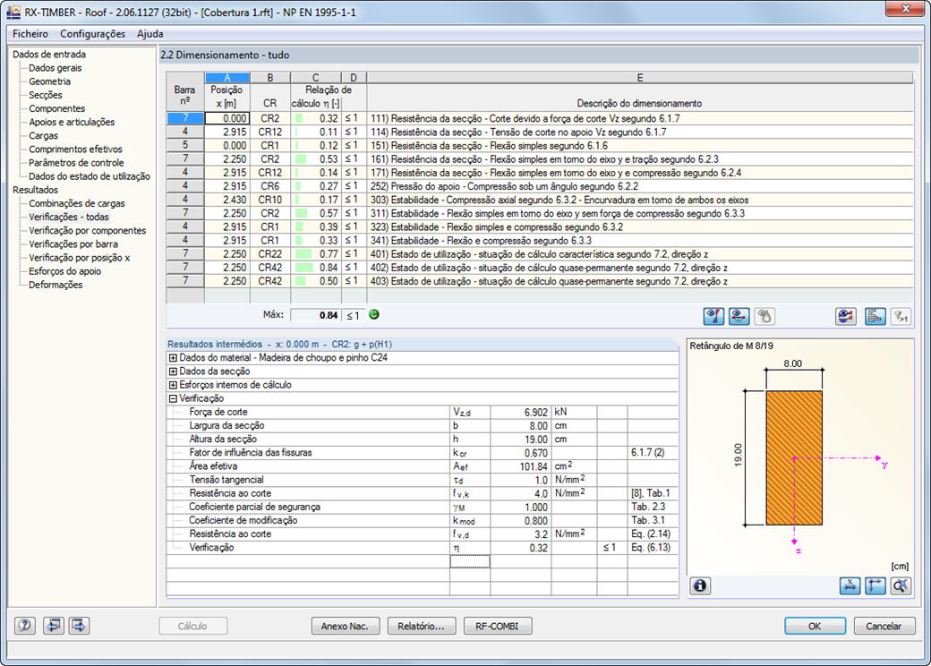Open the Relatório... button
931x666 pixels.
(x=421, y=626)
